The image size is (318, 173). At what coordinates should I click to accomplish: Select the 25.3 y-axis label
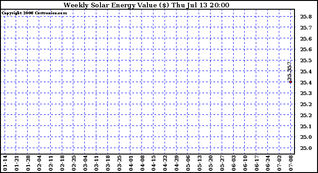click(306, 93)
